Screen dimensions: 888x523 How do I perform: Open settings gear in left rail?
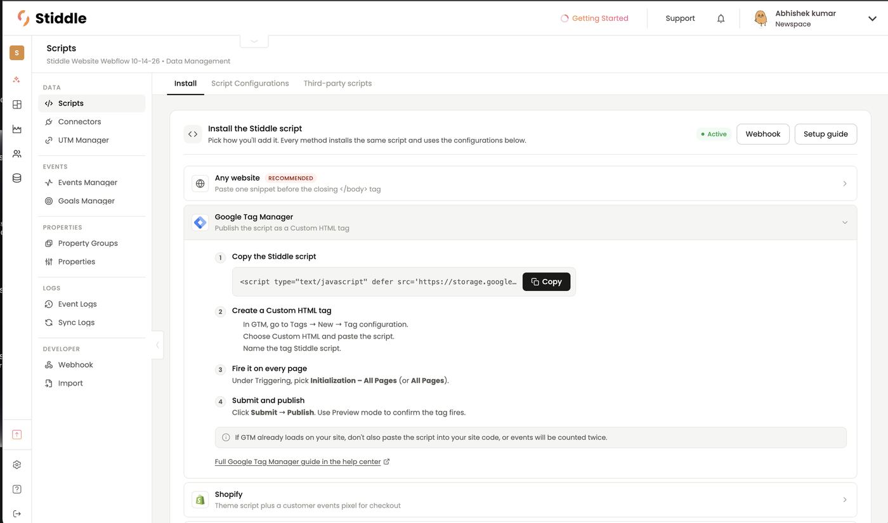tap(17, 465)
